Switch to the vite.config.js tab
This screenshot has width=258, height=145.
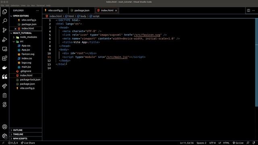[55, 10]
